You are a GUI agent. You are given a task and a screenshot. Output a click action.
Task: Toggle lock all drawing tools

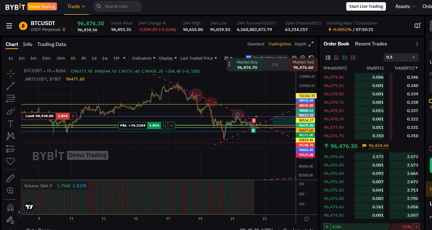tap(11, 220)
